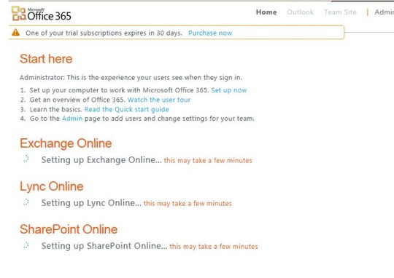Screen dimensions: 394x278
Task: Click 'Setting up Lync Online...' text
Action: click(91, 203)
